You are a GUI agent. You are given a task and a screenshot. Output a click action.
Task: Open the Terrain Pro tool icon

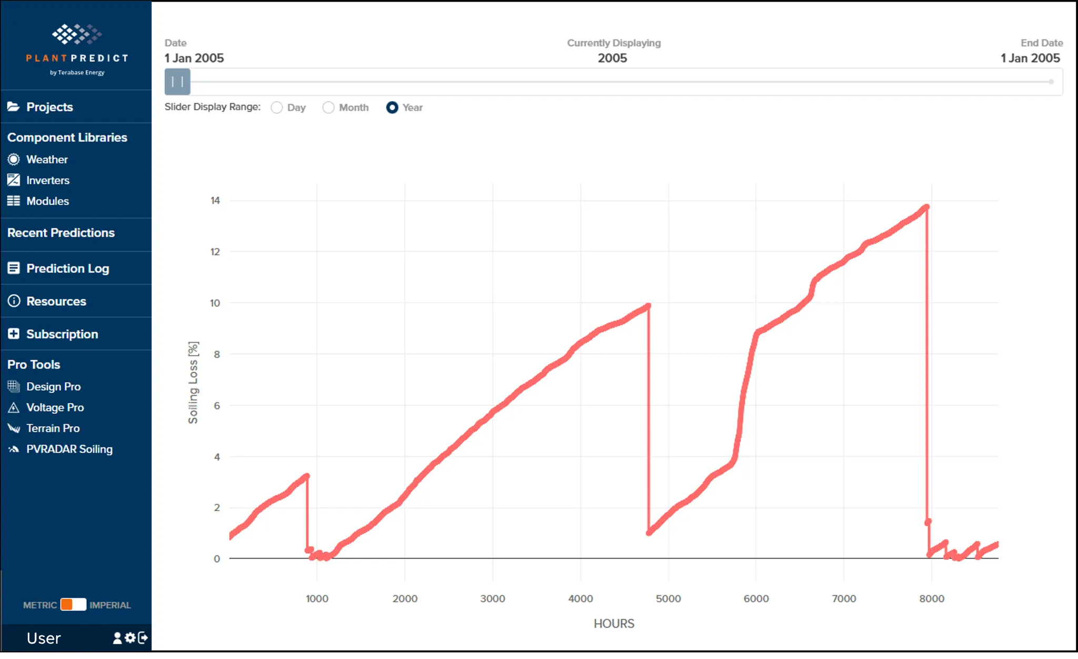pos(14,428)
